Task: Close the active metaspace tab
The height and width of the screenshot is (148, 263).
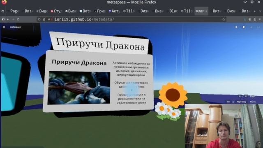Action: coord(206,11)
